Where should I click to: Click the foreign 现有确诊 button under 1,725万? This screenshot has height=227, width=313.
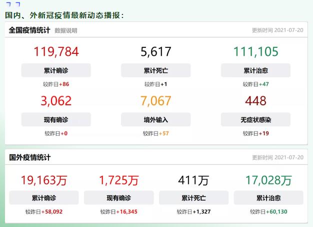pos(118,198)
